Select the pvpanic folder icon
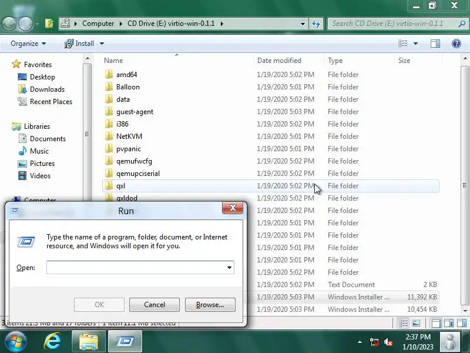Viewport: 470px width, 353px height. click(x=109, y=148)
